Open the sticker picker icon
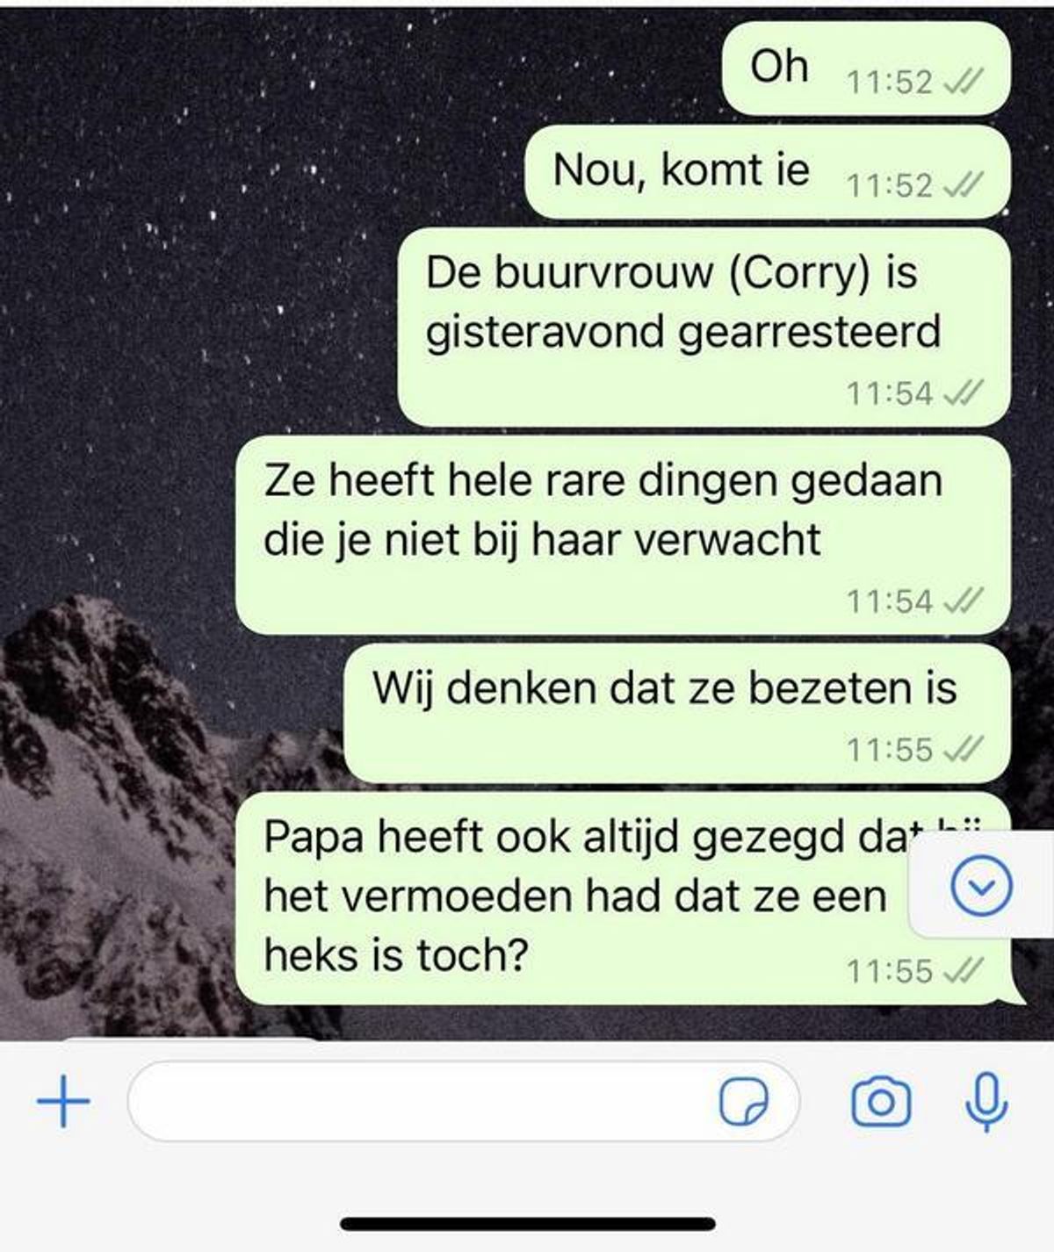 (x=743, y=1101)
